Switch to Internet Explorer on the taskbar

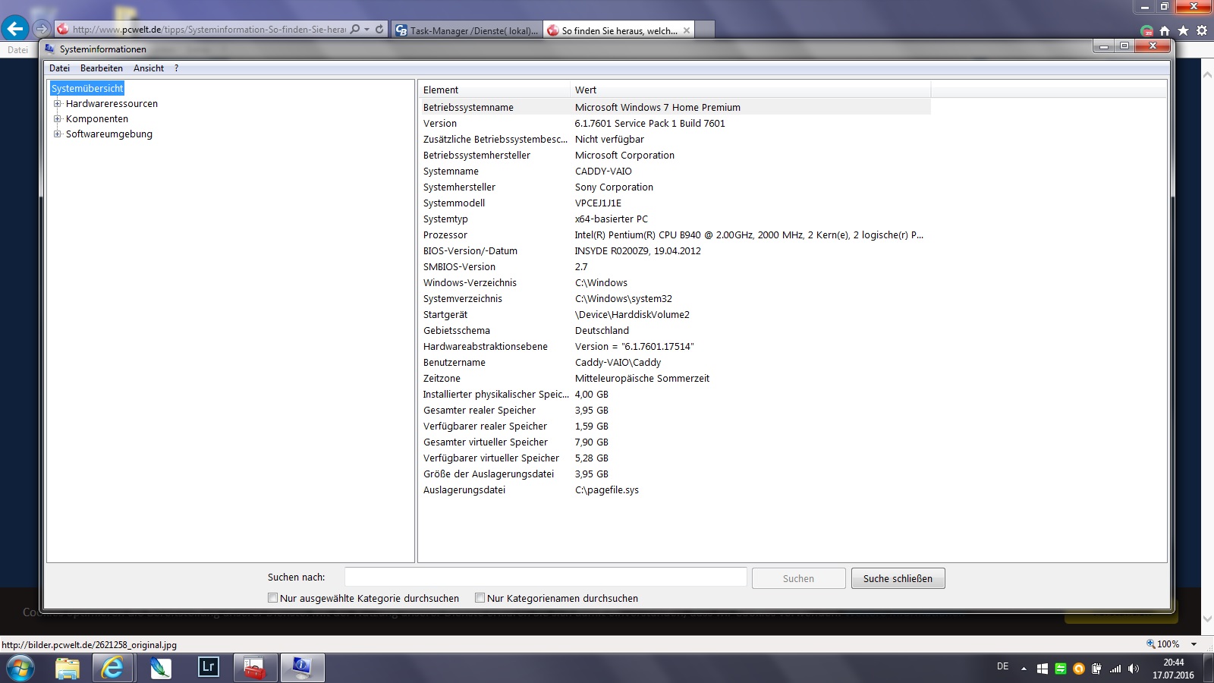[x=113, y=669]
